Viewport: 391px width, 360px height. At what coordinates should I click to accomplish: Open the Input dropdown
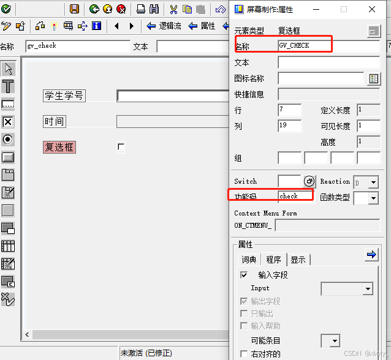pos(368,289)
